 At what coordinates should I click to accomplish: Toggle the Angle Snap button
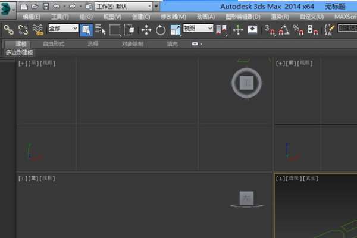pos(283,30)
